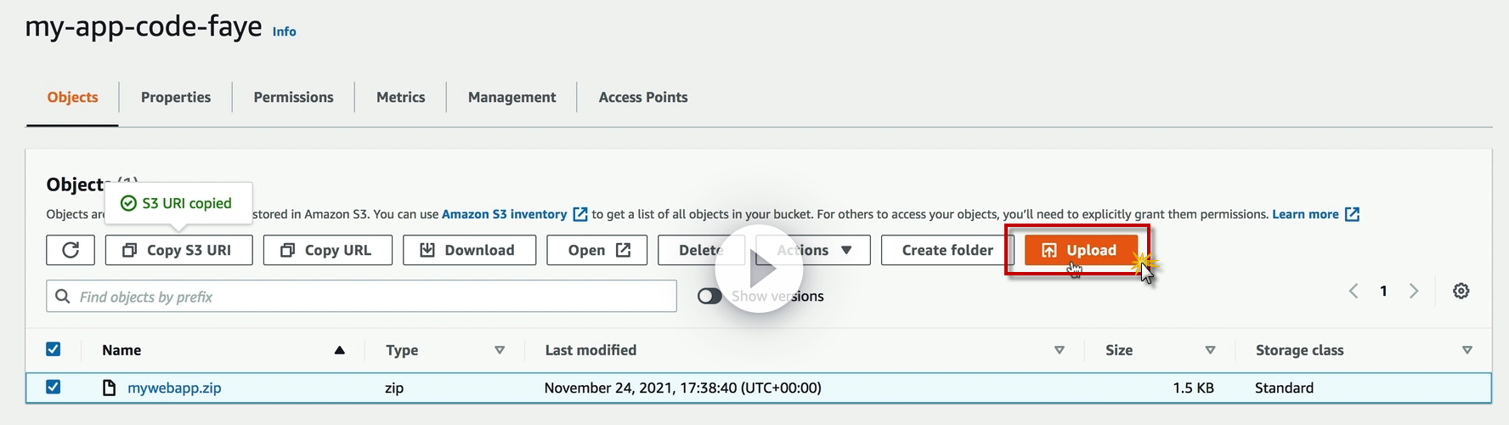
Task: Sort by the Type column arrow
Action: pos(500,350)
